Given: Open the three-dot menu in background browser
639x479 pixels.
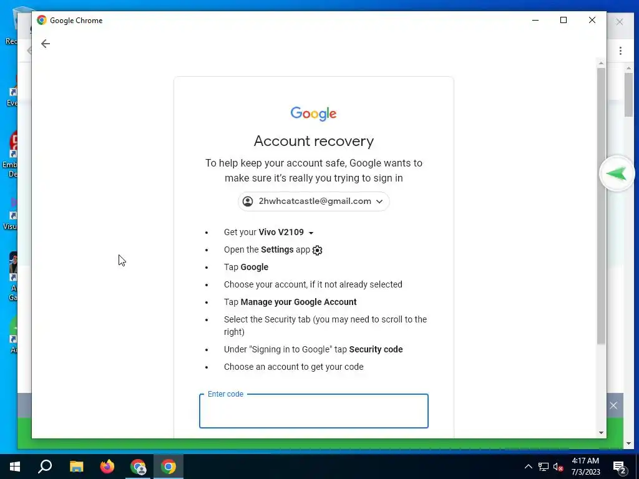Looking at the screenshot, I should [620, 51].
